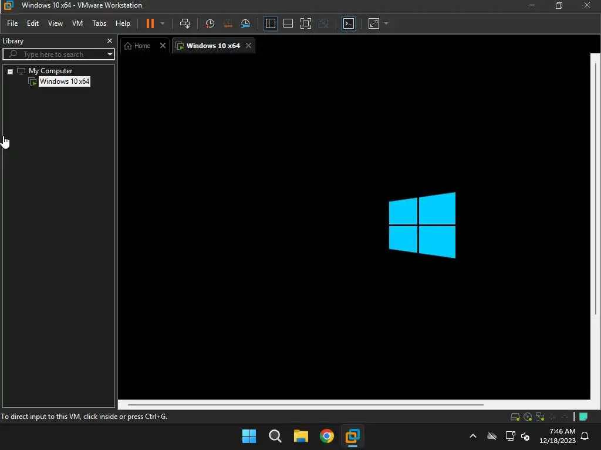Revert the VM to its previous snapshot

(x=228, y=23)
